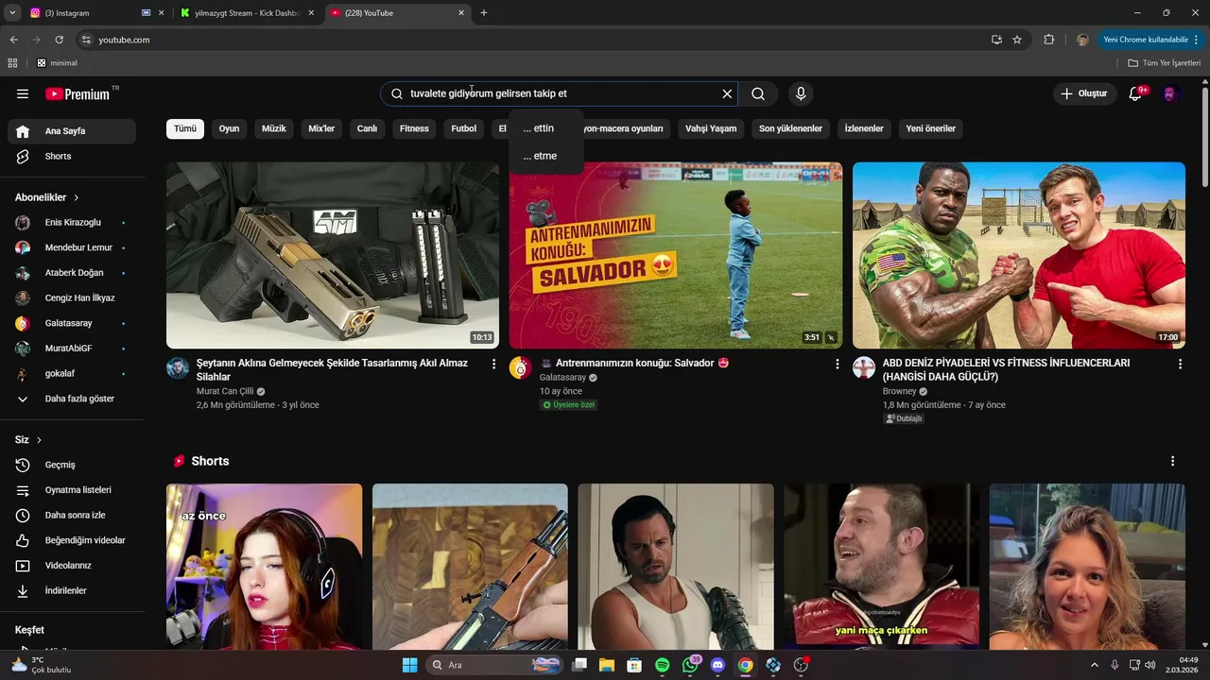Open İndirilenler downloads

coord(72,590)
